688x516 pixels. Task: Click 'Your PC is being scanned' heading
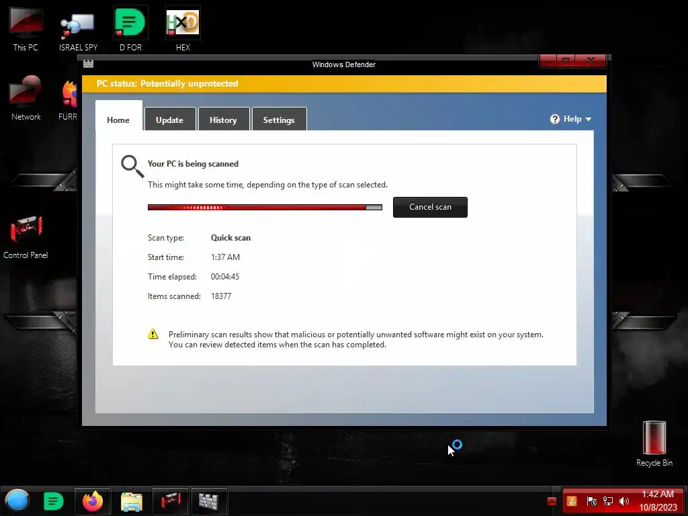[x=193, y=164]
